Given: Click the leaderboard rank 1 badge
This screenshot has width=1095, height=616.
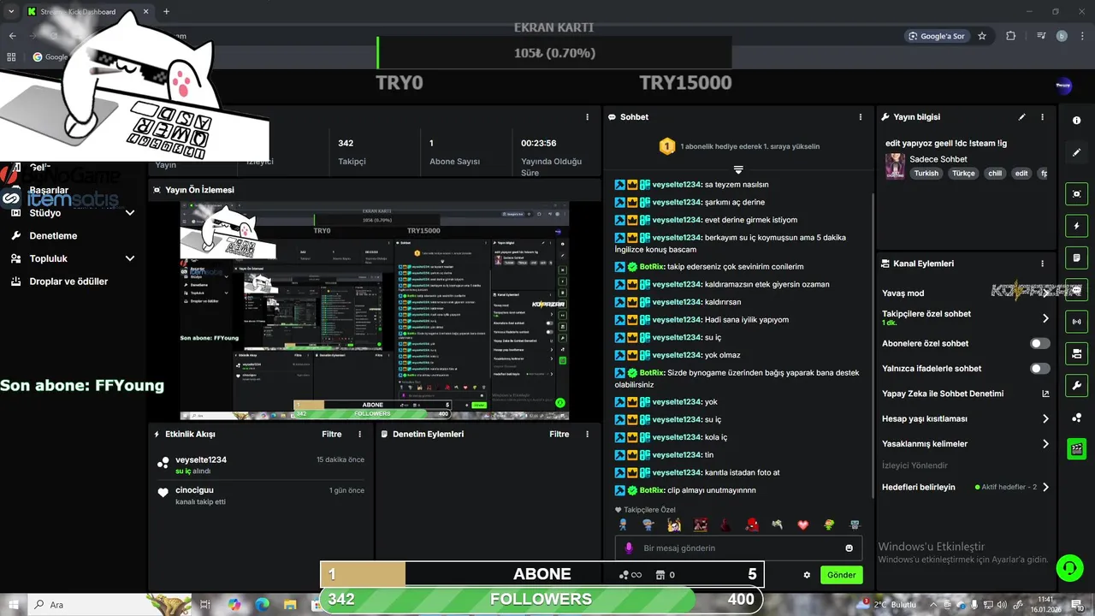Looking at the screenshot, I should tap(667, 146).
